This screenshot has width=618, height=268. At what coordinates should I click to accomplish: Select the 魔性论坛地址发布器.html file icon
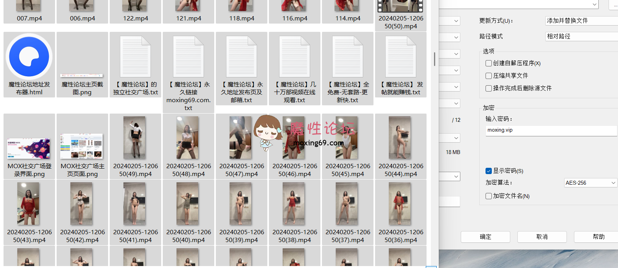coord(29,57)
